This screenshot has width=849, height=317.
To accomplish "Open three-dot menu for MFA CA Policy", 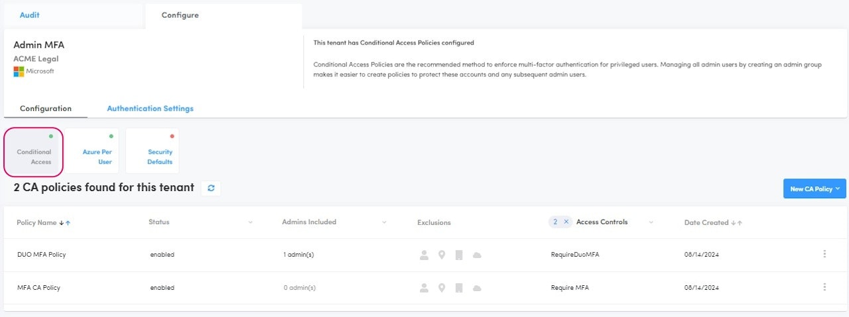I will point(824,287).
